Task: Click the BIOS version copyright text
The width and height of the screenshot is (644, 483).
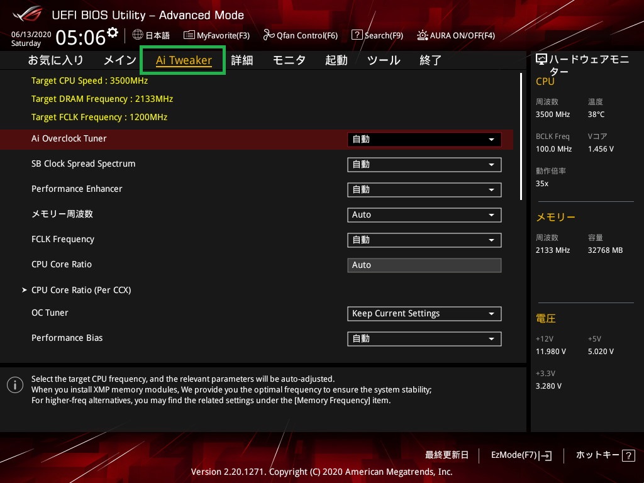Action: point(321,472)
